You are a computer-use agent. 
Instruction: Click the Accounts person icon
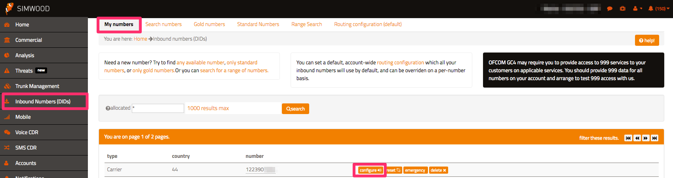click(x=7, y=163)
